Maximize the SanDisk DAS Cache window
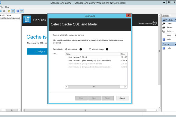The width and height of the screenshot is (176, 117). [168, 2]
